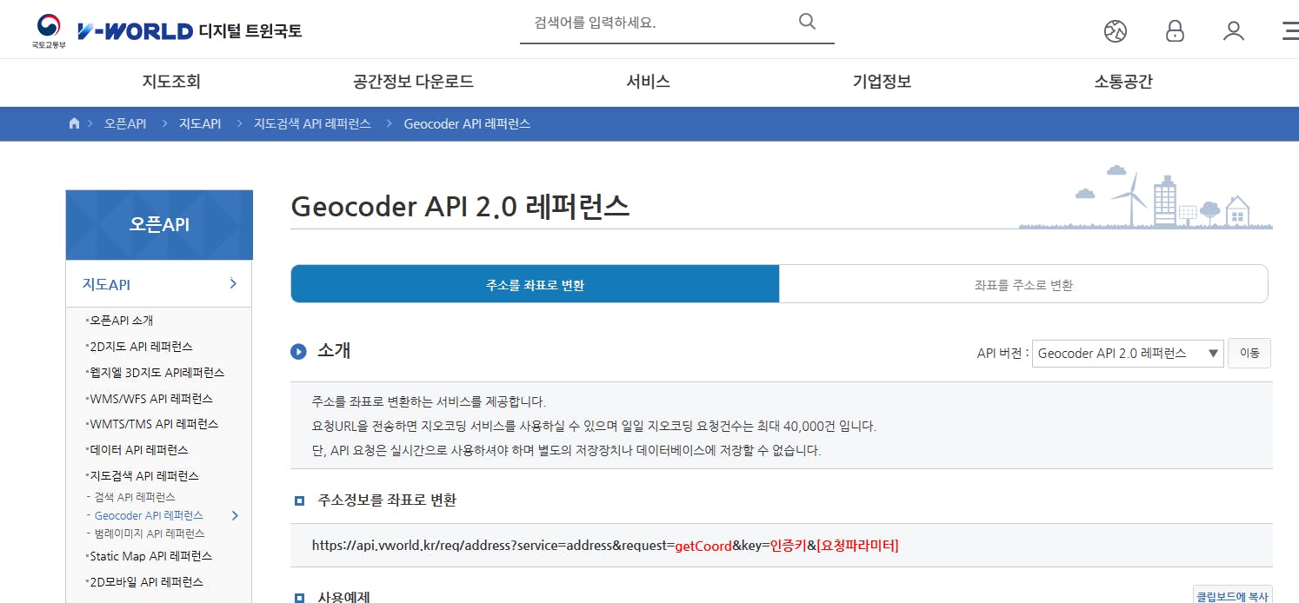Expand the 지도API sidebar chevron
The width and height of the screenshot is (1299, 603).
233,283
